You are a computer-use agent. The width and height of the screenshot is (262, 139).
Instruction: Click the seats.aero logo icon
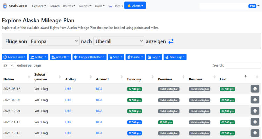(x=5, y=6)
